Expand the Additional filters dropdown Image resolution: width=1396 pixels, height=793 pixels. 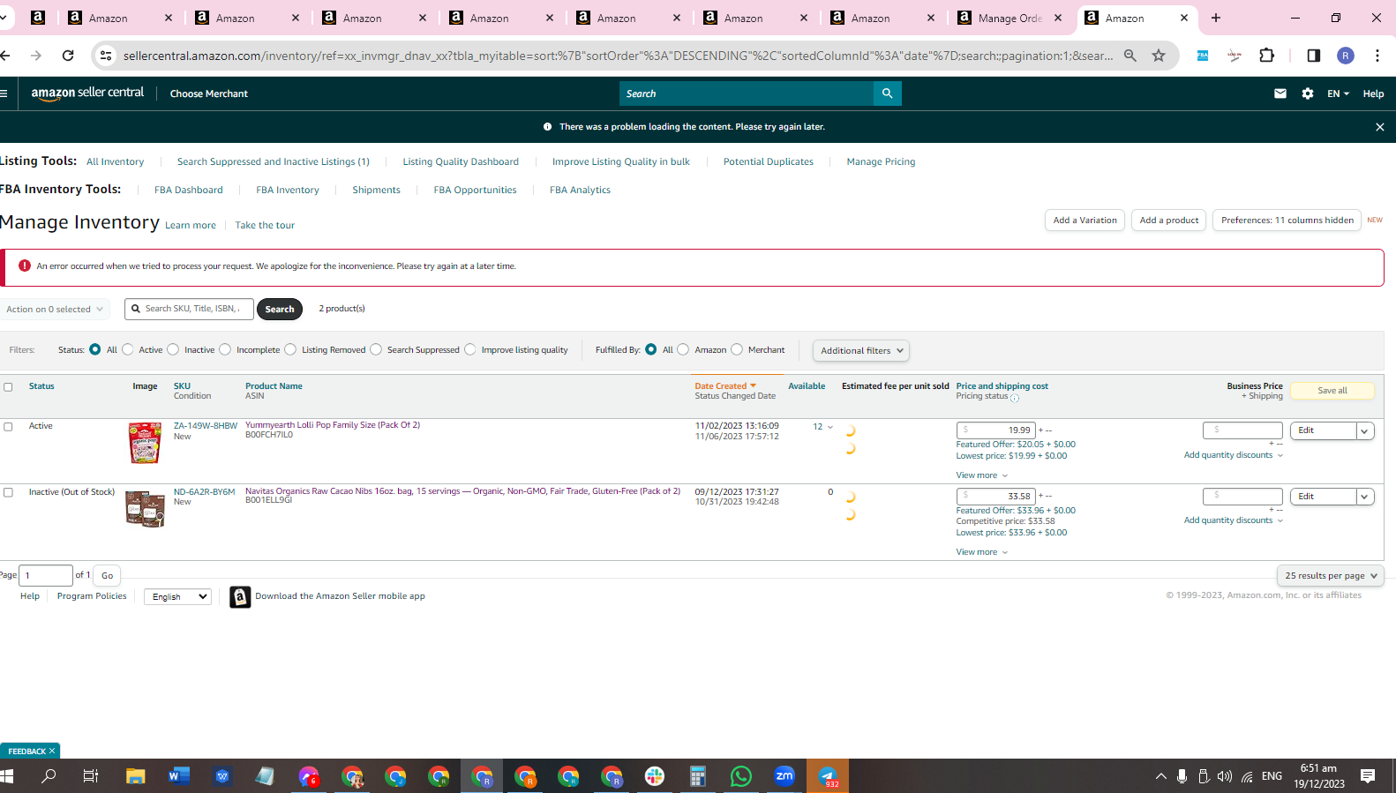(861, 351)
